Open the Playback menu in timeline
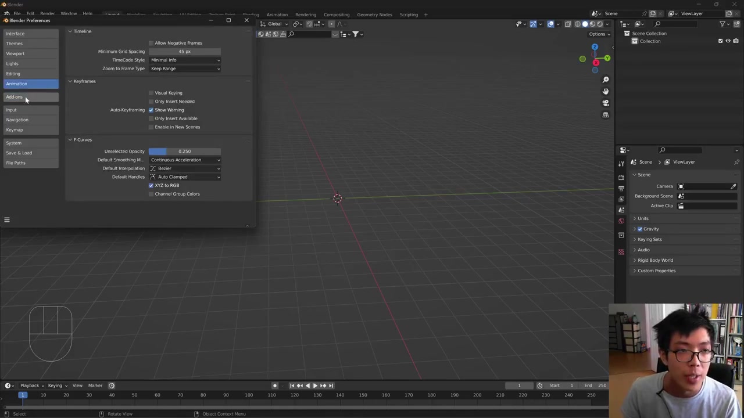744x418 pixels. pos(30,385)
